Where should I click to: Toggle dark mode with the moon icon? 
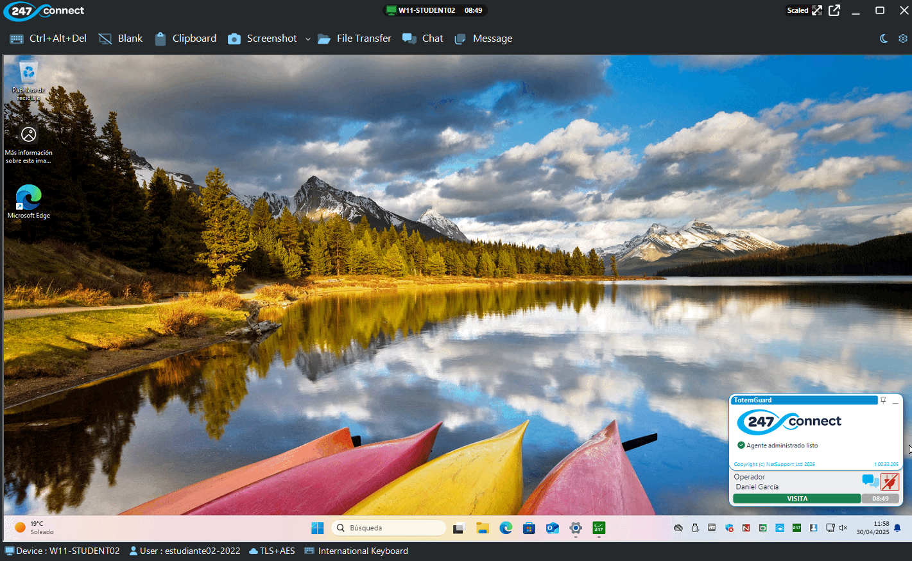click(x=884, y=39)
